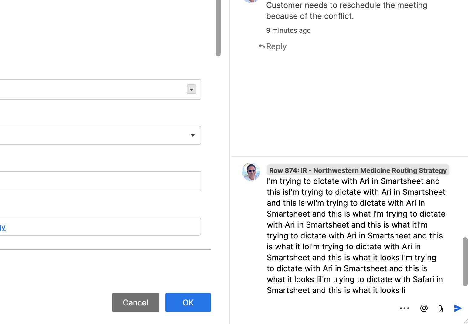Viewport: 468px width, 324px height.
Task: Mention someone using the @ icon
Action: (424, 308)
